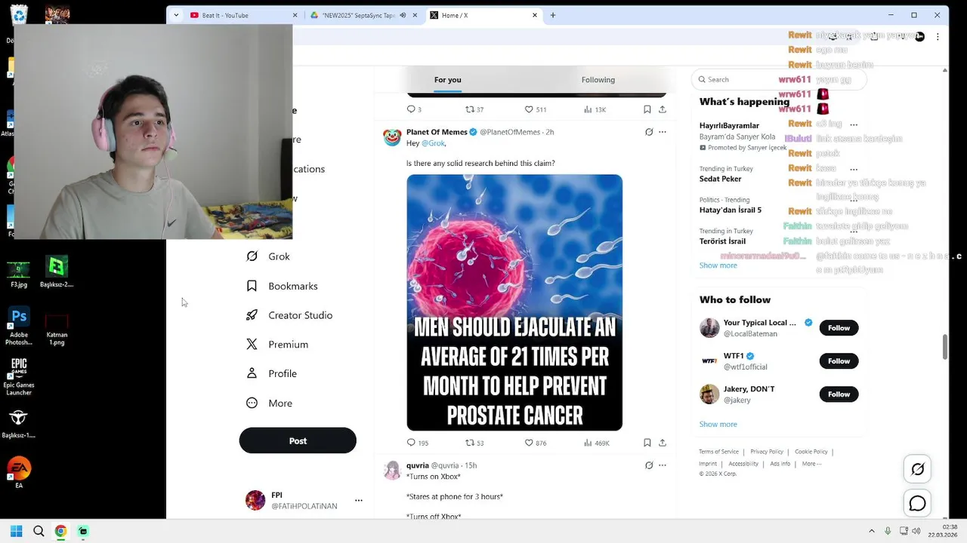Select the F3.jpg desktop file

tap(19, 273)
